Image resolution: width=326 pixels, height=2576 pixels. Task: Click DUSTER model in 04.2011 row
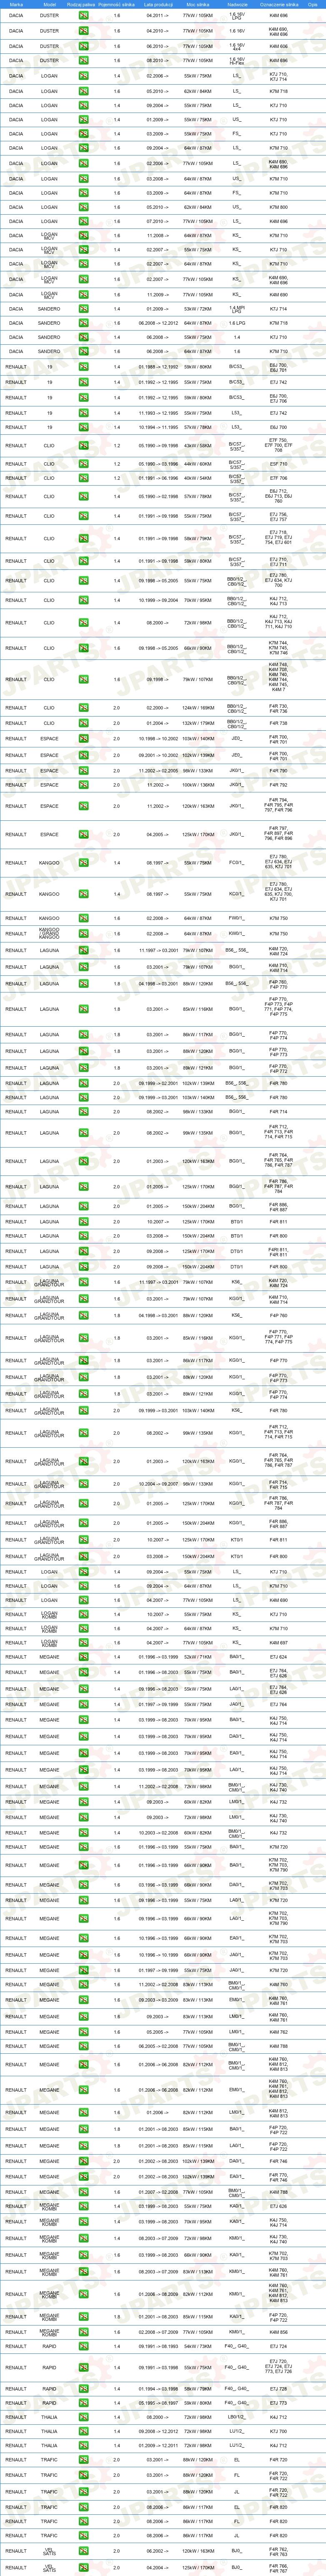(49, 16)
